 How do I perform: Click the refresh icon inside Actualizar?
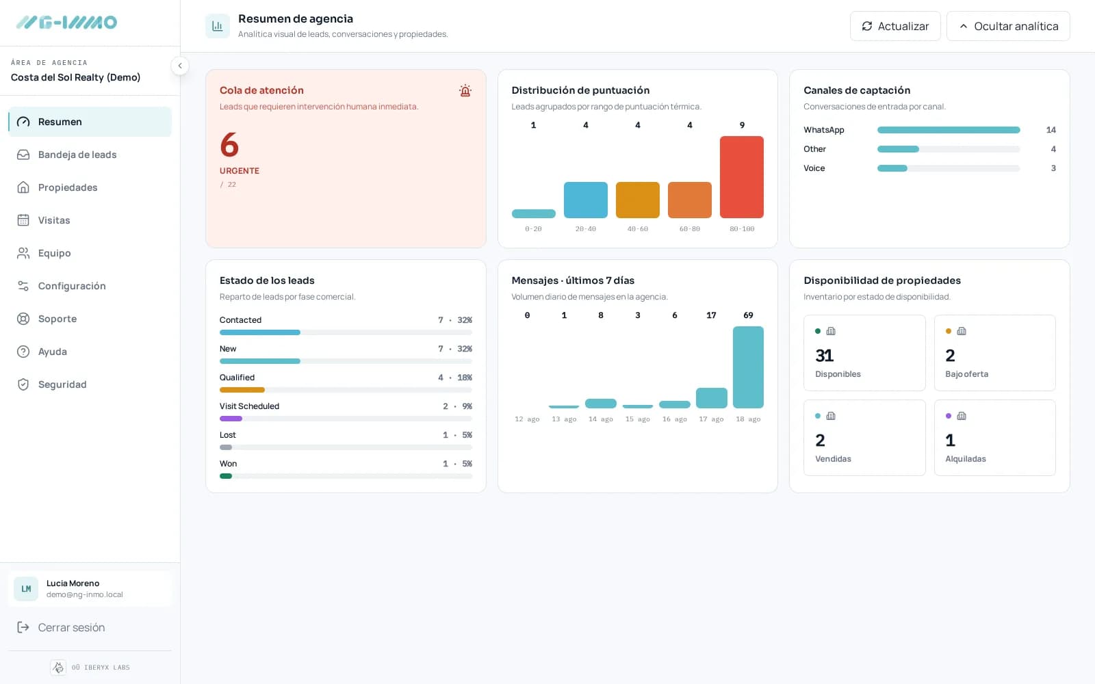pos(867,26)
